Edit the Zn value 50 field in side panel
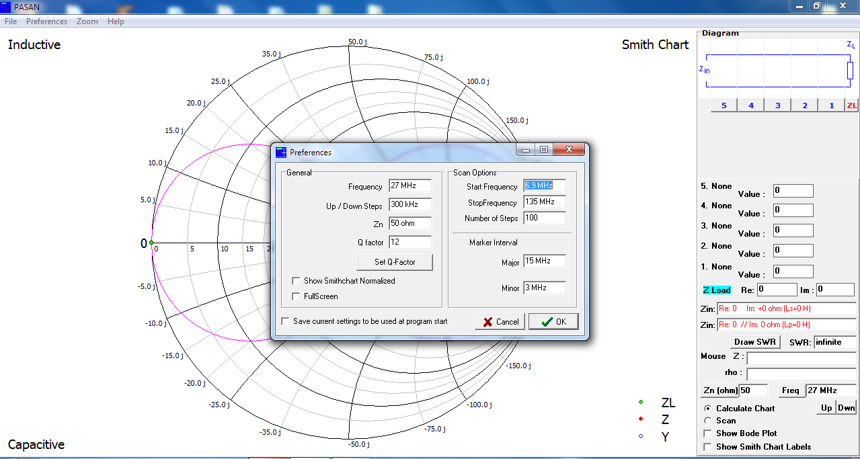The height and width of the screenshot is (459, 860). tap(753, 390)
